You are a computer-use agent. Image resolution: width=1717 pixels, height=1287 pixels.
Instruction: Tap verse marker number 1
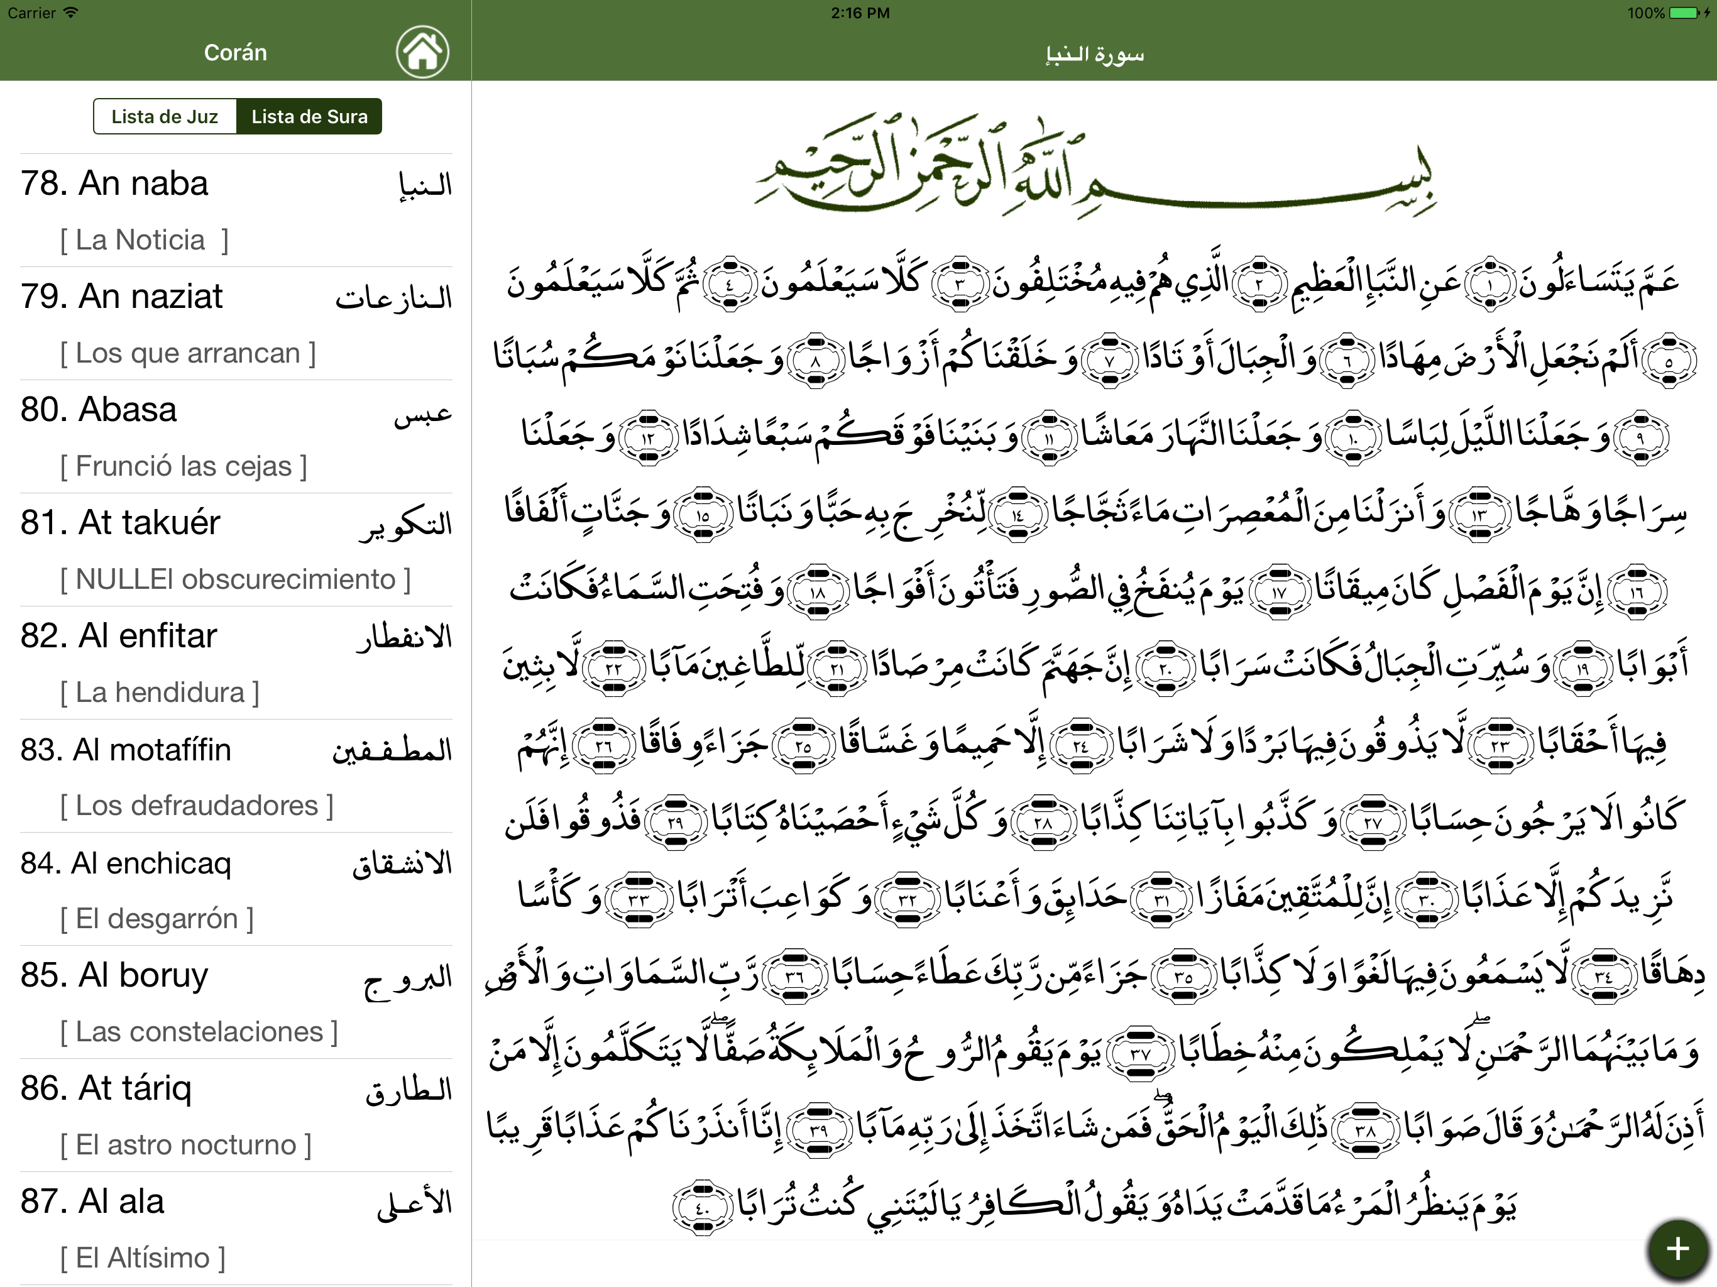coord(1490,284)
